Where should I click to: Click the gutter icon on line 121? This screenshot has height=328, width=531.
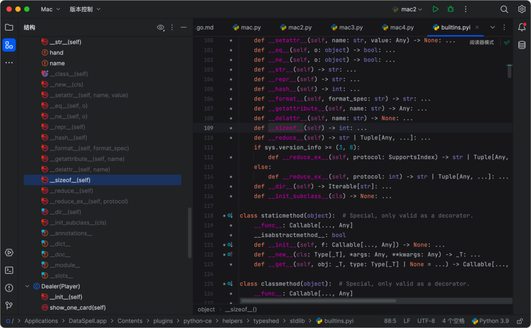click(x=230, y=244)
